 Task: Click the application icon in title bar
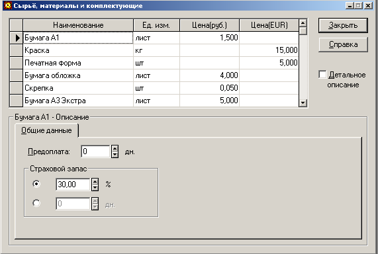click(7, 5)
